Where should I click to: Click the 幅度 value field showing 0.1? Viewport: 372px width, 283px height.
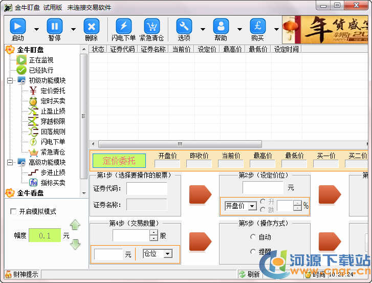[45, 235]
